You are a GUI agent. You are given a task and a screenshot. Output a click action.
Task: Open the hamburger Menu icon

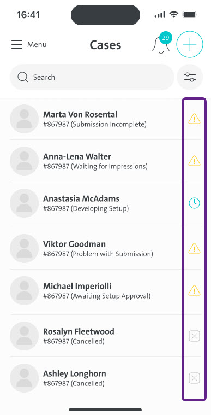(17, 44)
